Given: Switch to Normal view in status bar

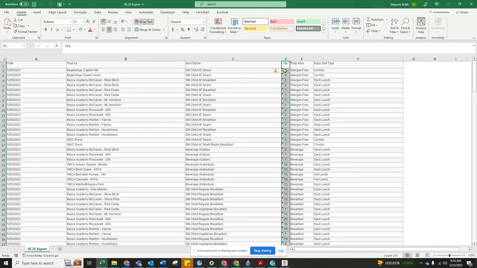Looking at the screenshot, I should click(x=407, y=255).
